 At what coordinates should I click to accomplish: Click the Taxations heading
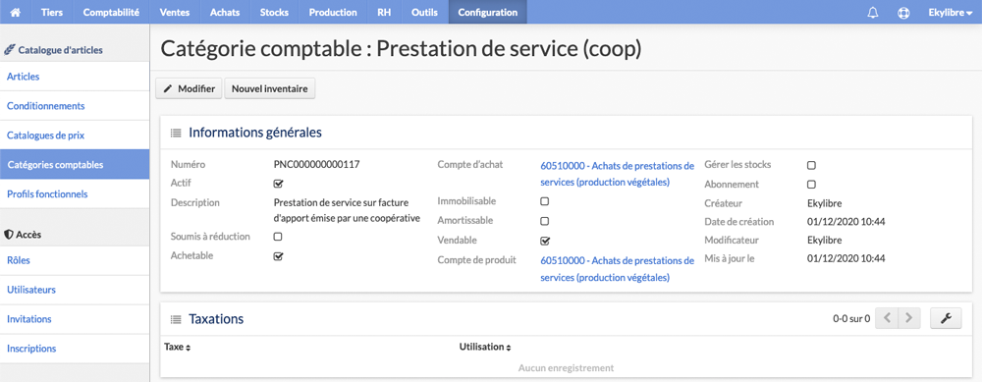(x=216, y=319)
